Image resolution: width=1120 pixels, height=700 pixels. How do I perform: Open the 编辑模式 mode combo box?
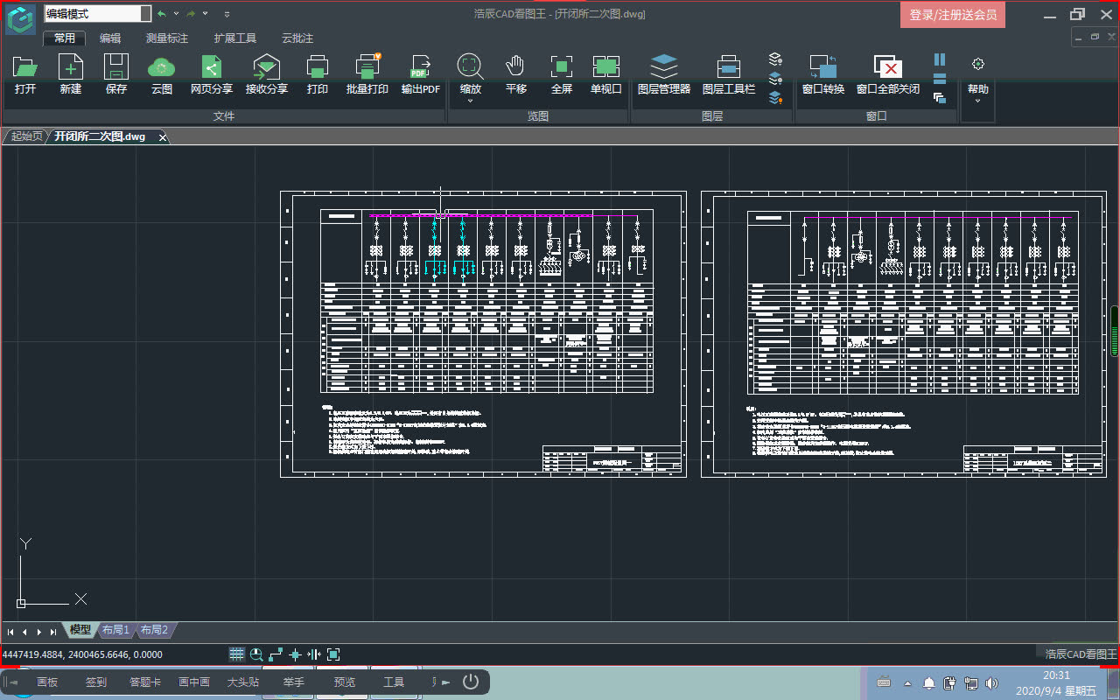(x=144, y=14)
